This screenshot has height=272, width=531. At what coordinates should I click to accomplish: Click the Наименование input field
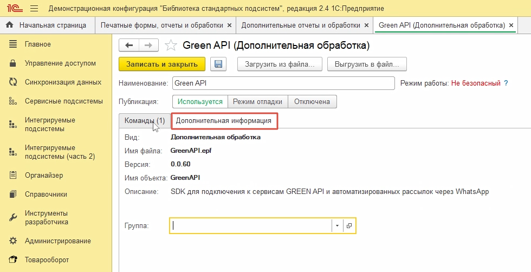pyautogui.click(x=283, y=83)
